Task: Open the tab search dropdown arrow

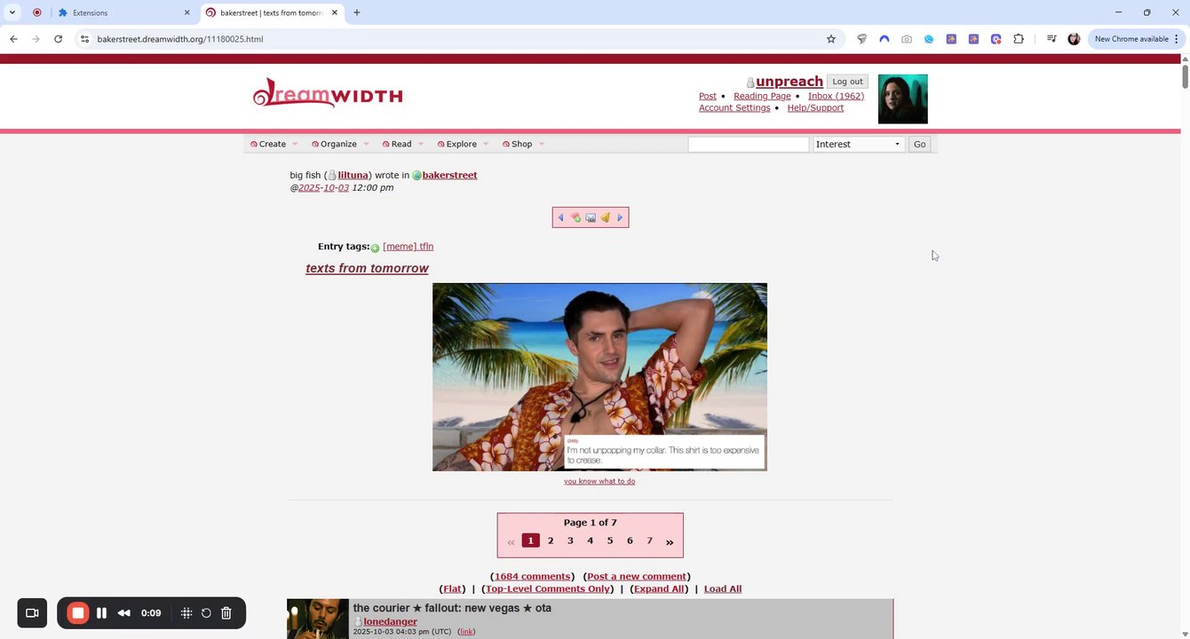Action: click(x=12, y=12)
